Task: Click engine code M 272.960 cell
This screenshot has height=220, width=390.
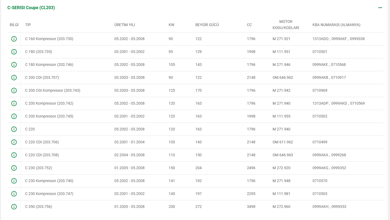Action: click(x=281, y=207)
